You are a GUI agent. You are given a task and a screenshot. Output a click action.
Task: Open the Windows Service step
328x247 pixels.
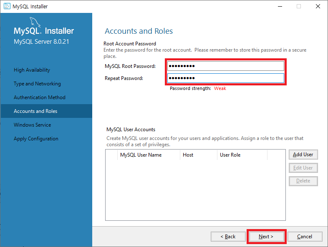33,125
